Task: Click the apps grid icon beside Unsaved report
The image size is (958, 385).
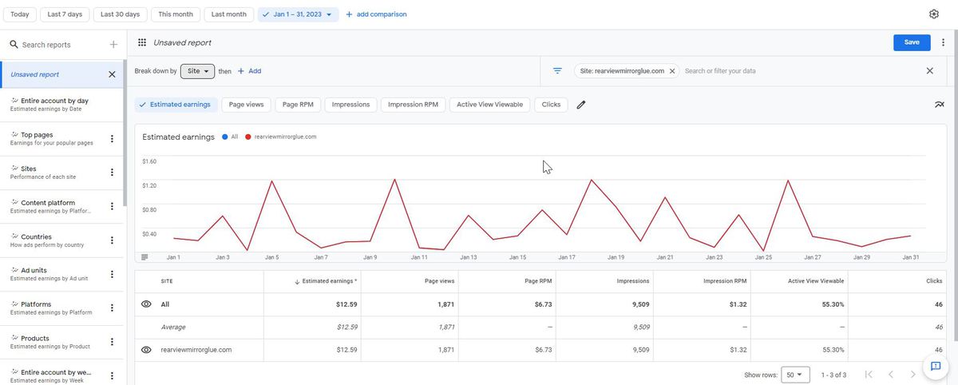Action: (x=142, y=42)
